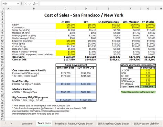This screenshot has width=163, height=127.
Task: Select VP of Sales employees count 0.00
Action: point(148,84)
